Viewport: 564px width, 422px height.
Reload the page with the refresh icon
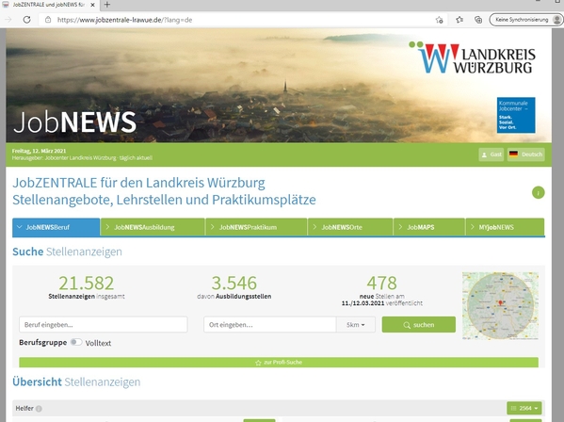(x=26, y=20)
